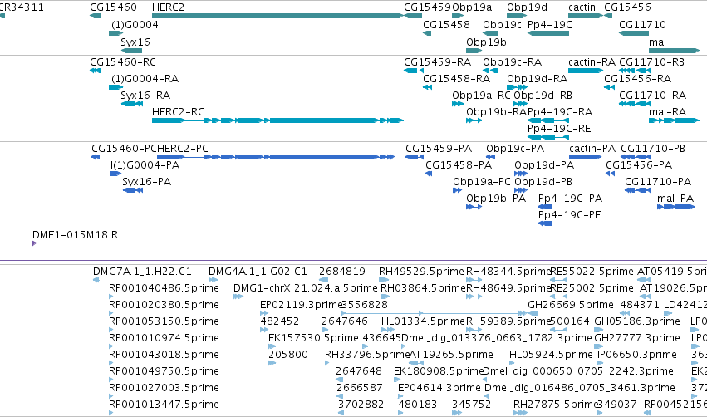
Task: Open the l(1)G0004-RA transcript label
Action: [144, 79]
